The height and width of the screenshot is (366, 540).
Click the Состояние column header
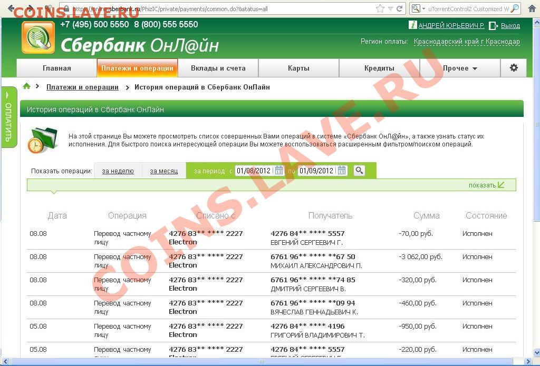coord(486,216)
